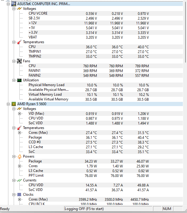Viewport: 187px width, 213px height.
Task: Collapse the Ryzen Temperatures group
Action: (14, 128)
